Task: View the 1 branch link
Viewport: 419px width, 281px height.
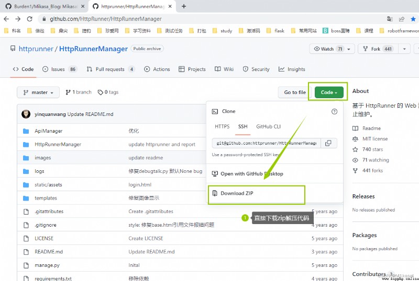Action: point(78,92)
